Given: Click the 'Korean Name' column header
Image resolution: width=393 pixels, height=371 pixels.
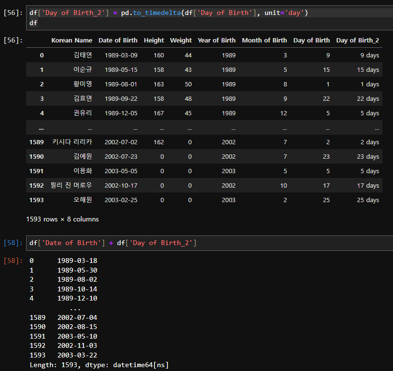Looking at the screenshot, I should [71, 41].
